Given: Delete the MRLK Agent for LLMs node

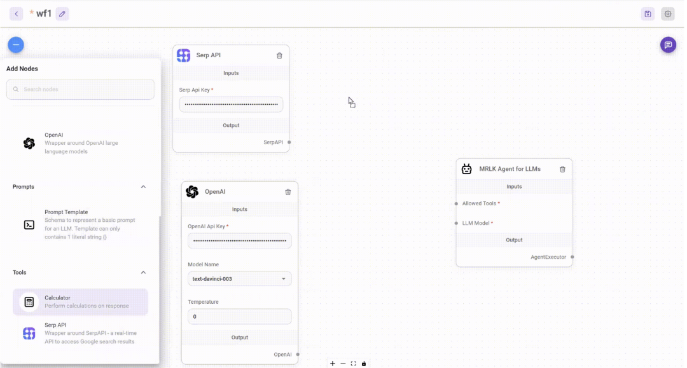Looking at the screenshot, I should click(x=562, y=169).
